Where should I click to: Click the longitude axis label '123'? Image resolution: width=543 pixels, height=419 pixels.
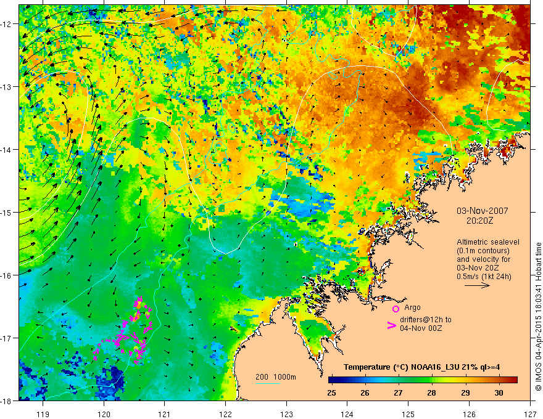click(286, 414)
